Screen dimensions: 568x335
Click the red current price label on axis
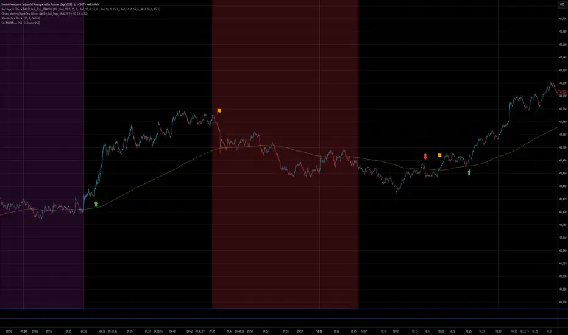point(563,93)
